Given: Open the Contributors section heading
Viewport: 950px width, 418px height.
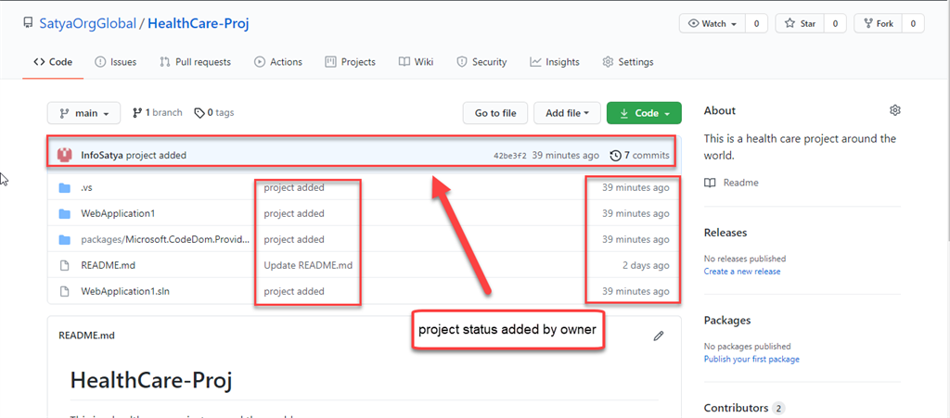Looking at the screenshot, I should [736, 408].
